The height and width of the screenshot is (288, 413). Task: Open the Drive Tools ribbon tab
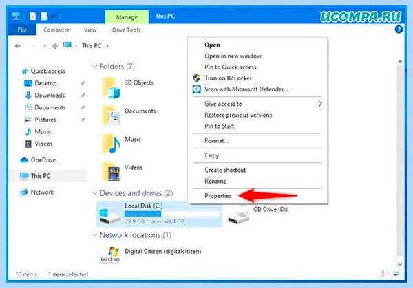[x=126, y=30]
